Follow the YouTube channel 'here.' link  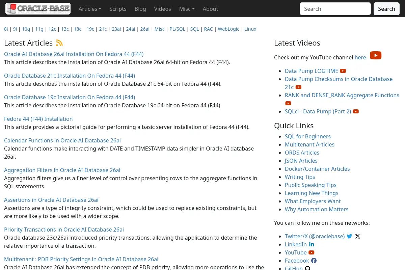361,57
